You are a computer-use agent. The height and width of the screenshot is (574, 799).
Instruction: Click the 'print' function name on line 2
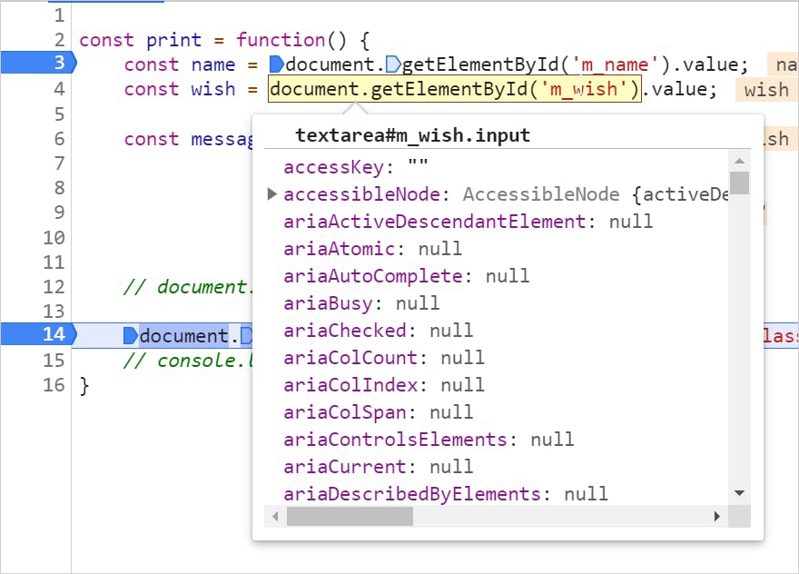pos(173,40)
